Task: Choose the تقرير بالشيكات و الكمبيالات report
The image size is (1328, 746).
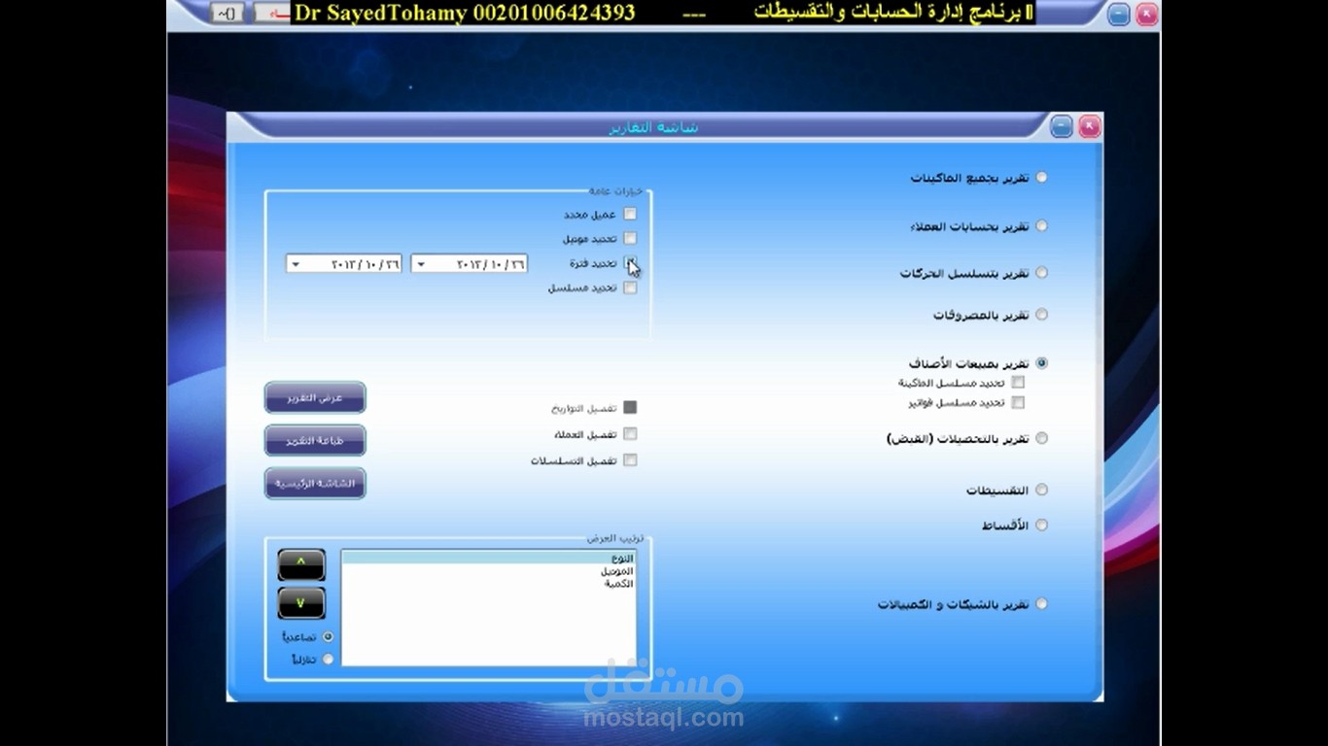Action: coord(1041,603)
